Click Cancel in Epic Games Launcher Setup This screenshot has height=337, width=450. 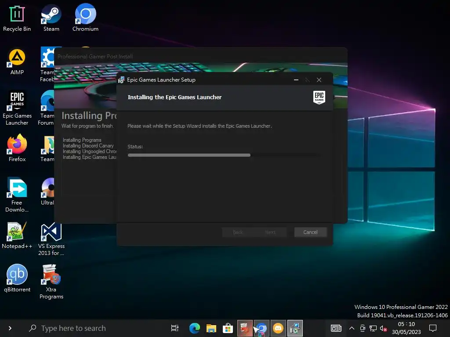(310, 232)
